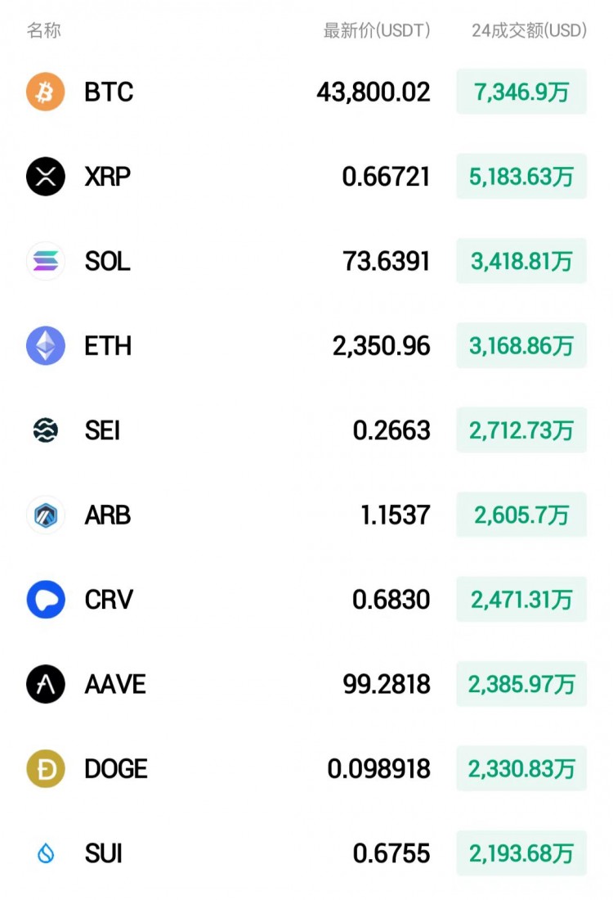Tap the Ethereum diamond logo icon

[x=45, y=345]
